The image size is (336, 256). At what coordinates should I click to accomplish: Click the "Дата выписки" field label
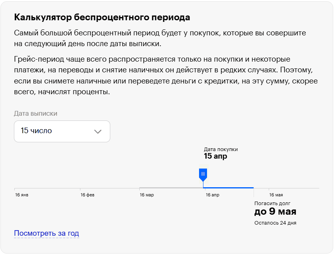point(35,114)
